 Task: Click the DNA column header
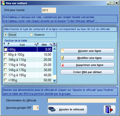[45, 45]
